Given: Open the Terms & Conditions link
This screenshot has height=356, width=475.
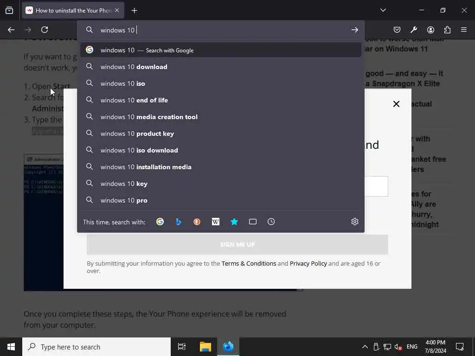Looking at the screenshot, I should [x=249, y=263].
